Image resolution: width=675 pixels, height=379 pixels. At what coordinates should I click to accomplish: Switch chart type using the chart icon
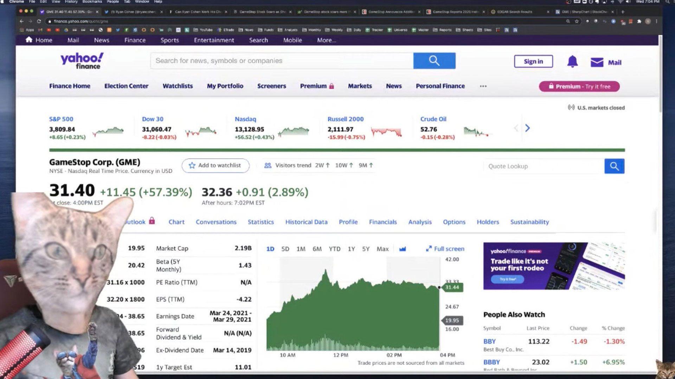(x=403, y=249)
